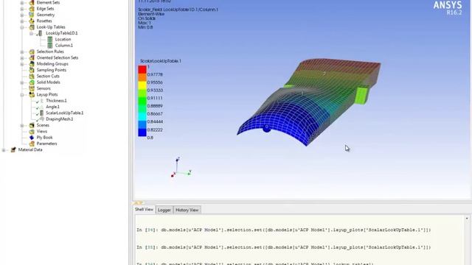Expand the Edge Sets tree node
The height and width of the screenshot is (265, 472).
pos(22,9)
